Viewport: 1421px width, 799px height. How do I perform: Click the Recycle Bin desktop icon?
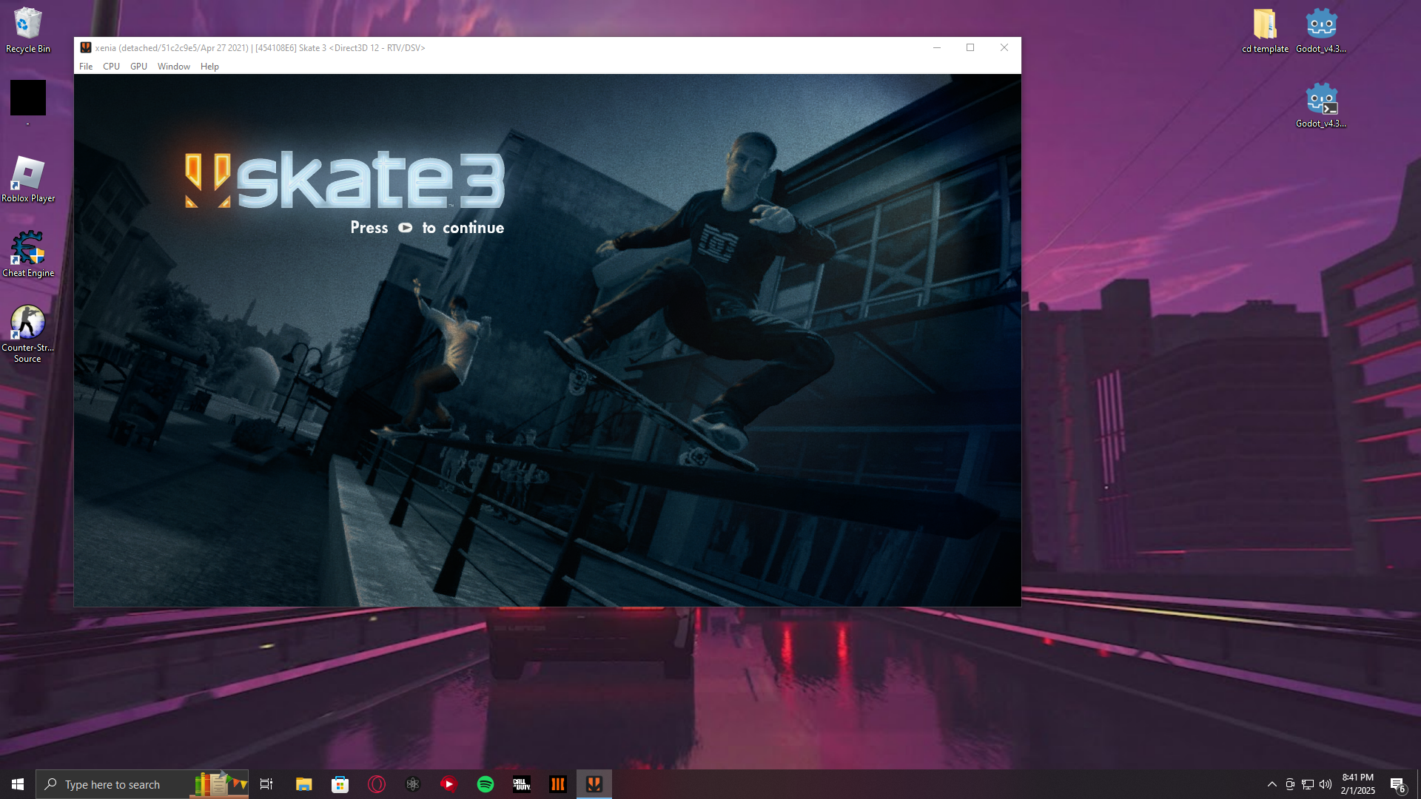[28, 30]
